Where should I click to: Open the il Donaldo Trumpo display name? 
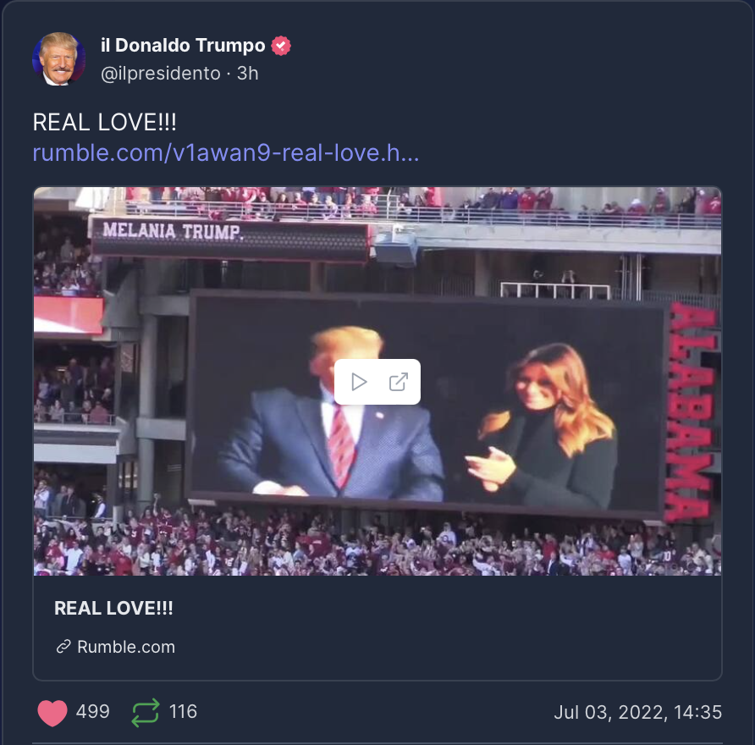click(x=183, y=45)
